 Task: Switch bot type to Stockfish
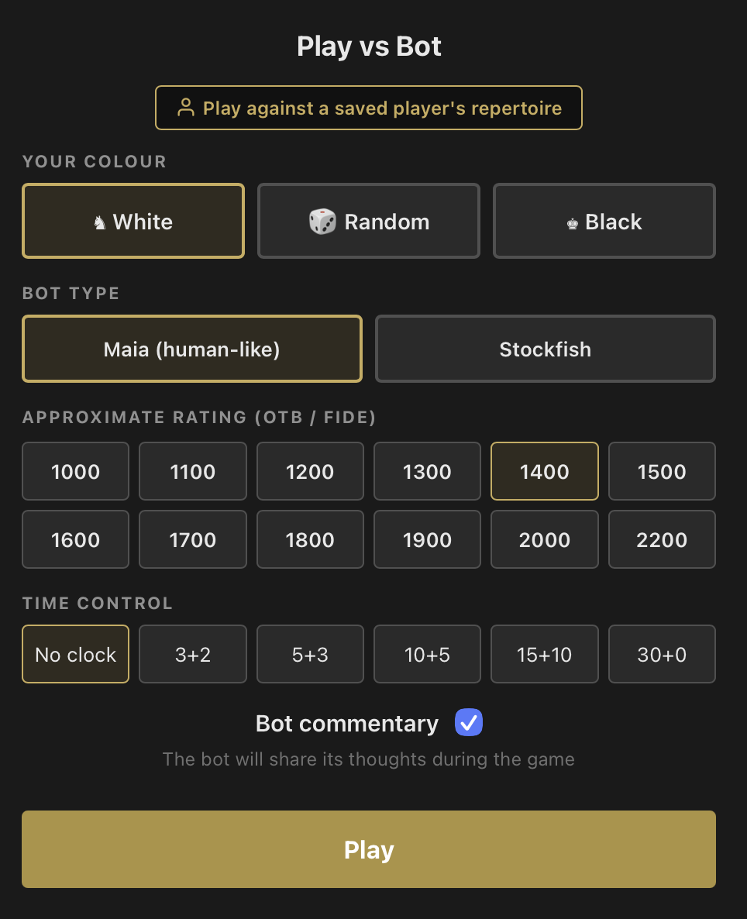(x=545, y=349)
